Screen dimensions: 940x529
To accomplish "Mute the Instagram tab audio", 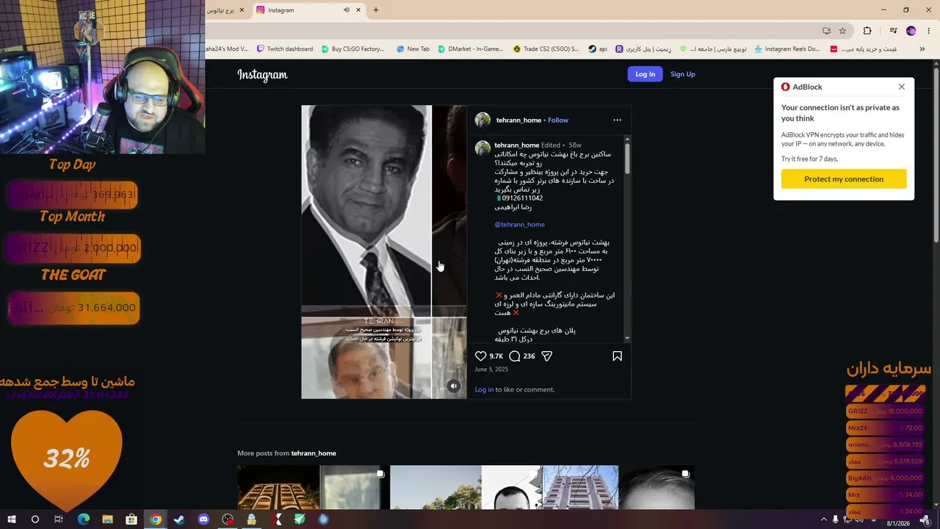I will tap(346, 10).
